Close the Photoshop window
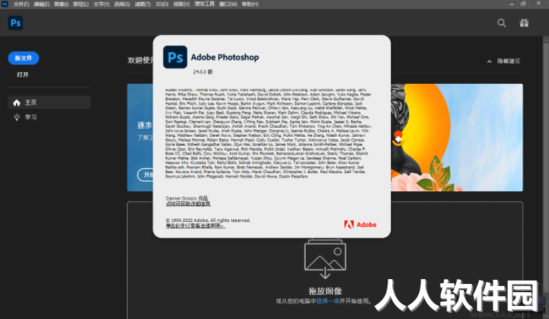Screen dimensions: 549x319 tap(539, 3)
